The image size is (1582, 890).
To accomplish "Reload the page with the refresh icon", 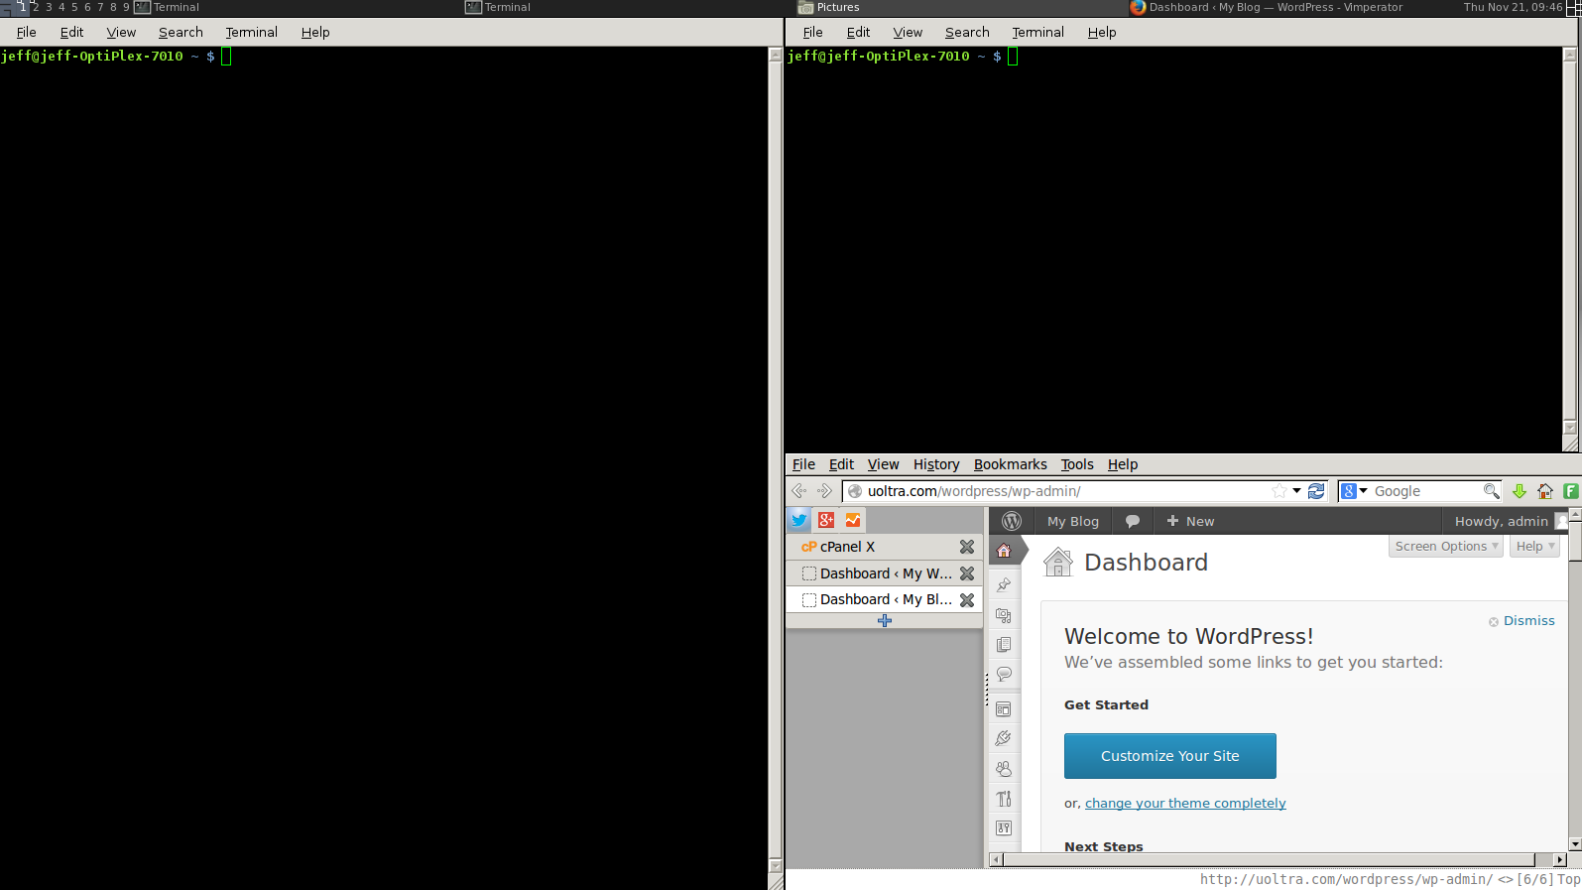I will tap(1316, 491).
